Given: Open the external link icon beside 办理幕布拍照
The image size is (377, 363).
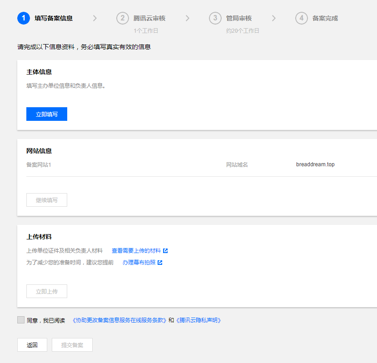Looking at the screenshot, I should 159,262.
